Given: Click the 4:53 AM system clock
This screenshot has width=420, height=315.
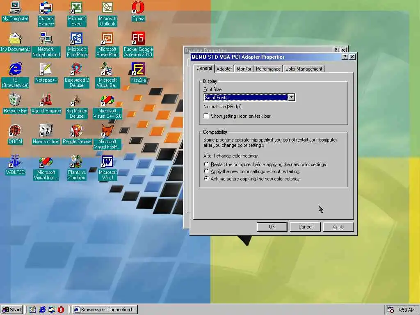Looking at the screenshot, I should [x=406, y=310].
